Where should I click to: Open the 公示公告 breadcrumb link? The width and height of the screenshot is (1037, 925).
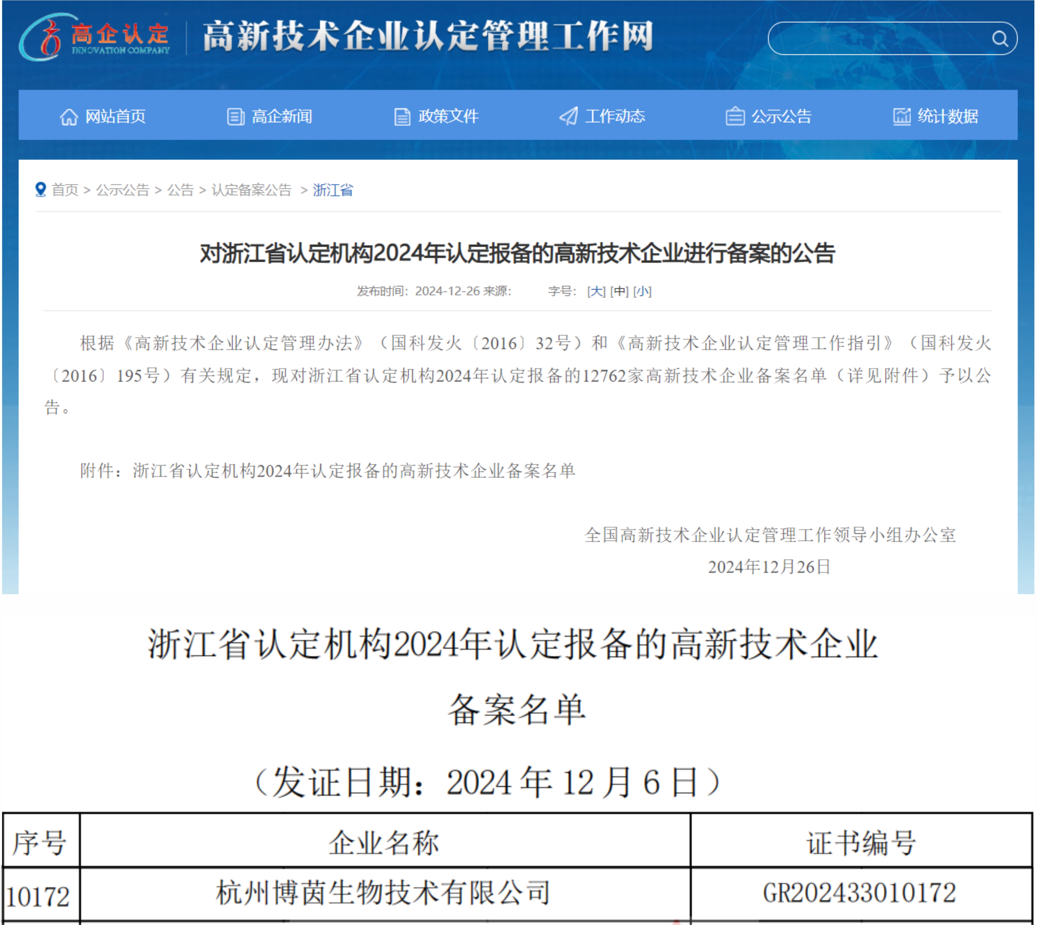pos(122,190)
